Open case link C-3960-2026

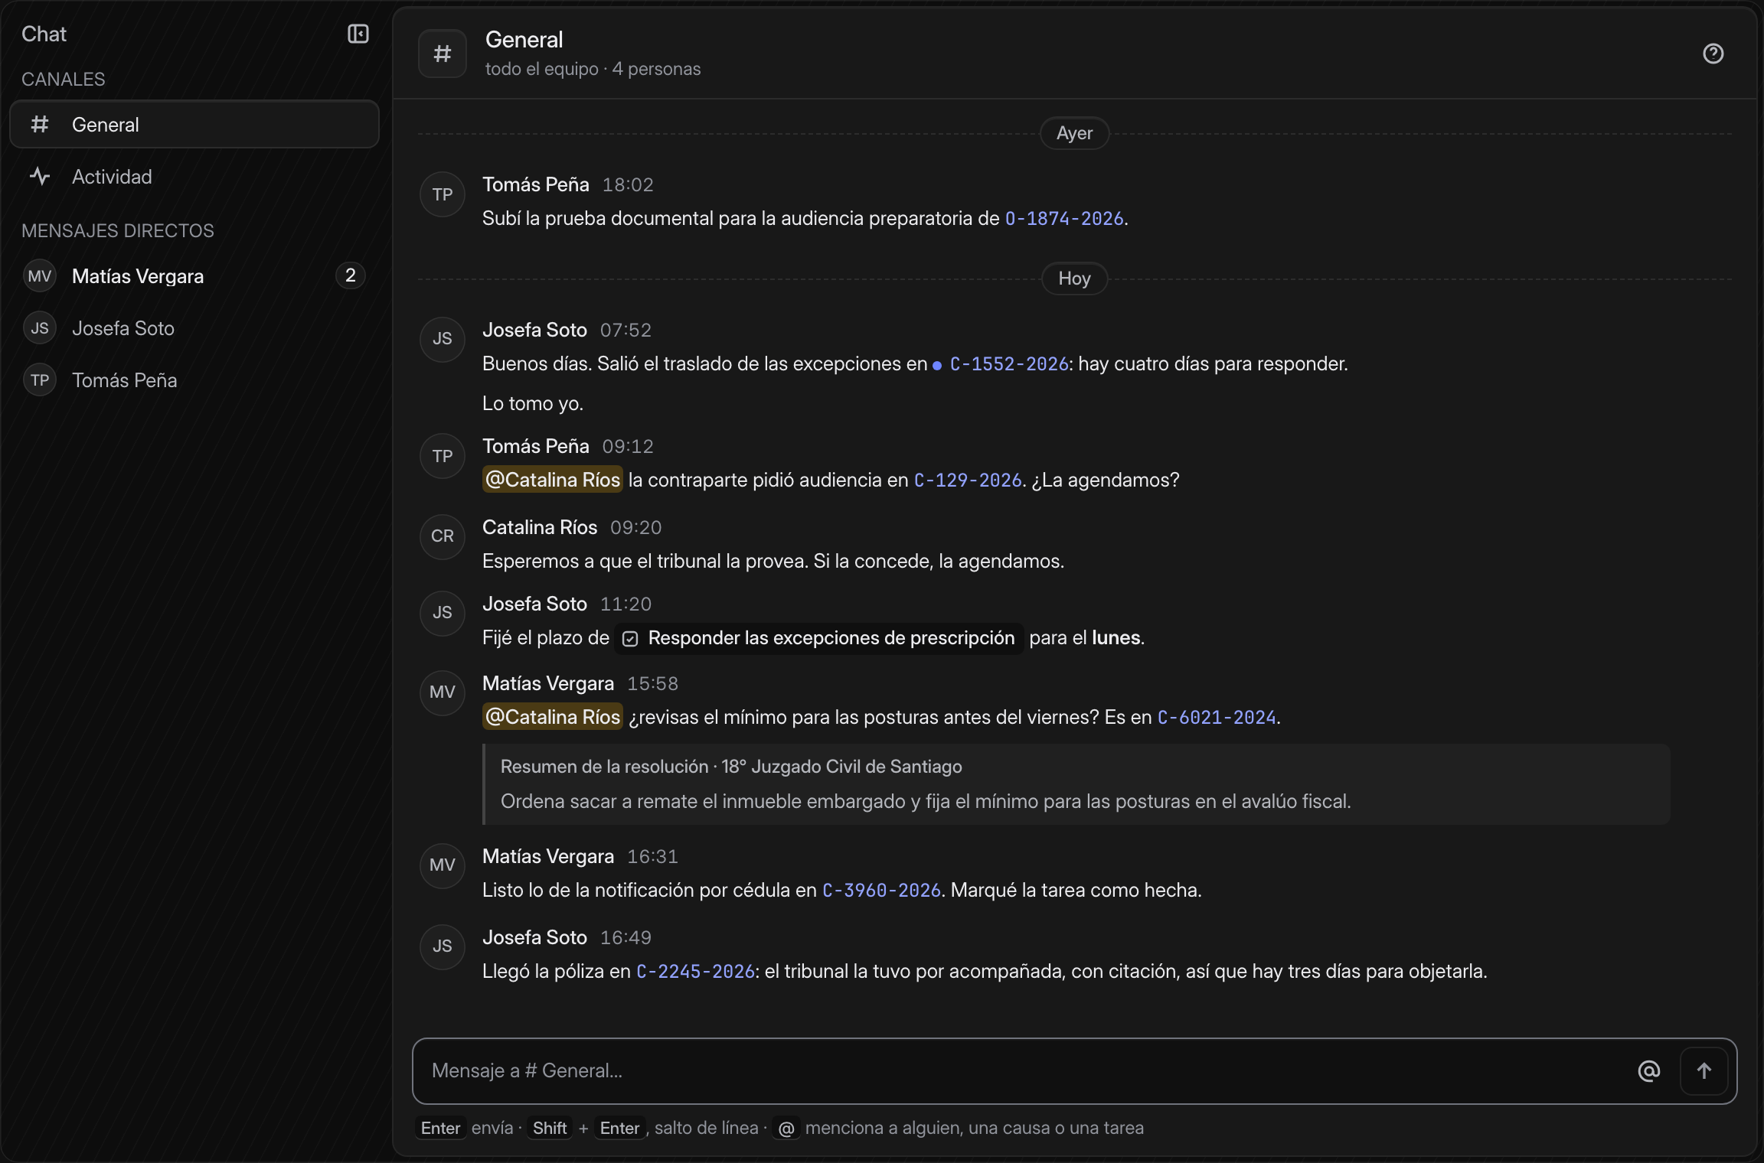pos(881,891)
